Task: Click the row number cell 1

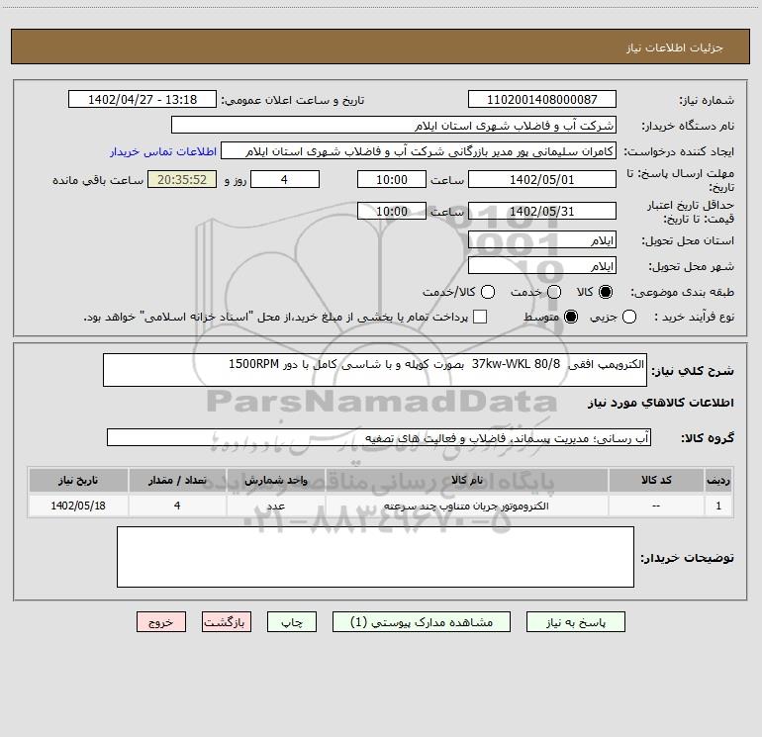Action: tap(718, 506)
